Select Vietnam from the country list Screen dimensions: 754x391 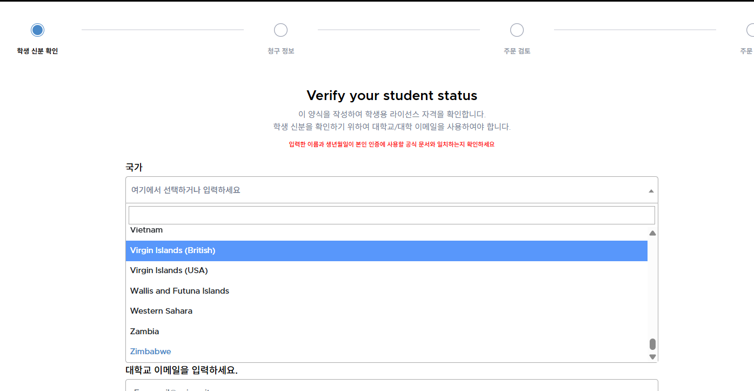click(x=146, y=231)
